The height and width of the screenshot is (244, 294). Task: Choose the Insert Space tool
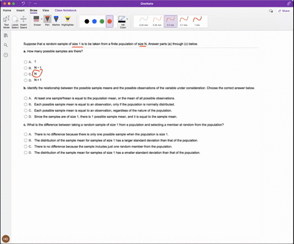pyautogui.click(x=23, y=22)
